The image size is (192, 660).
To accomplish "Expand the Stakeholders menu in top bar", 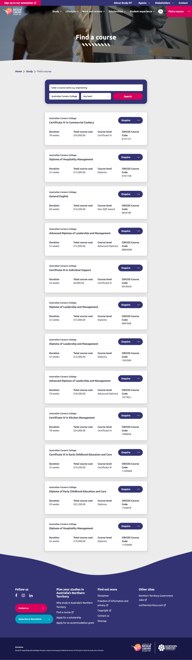I will pos(164,3).
